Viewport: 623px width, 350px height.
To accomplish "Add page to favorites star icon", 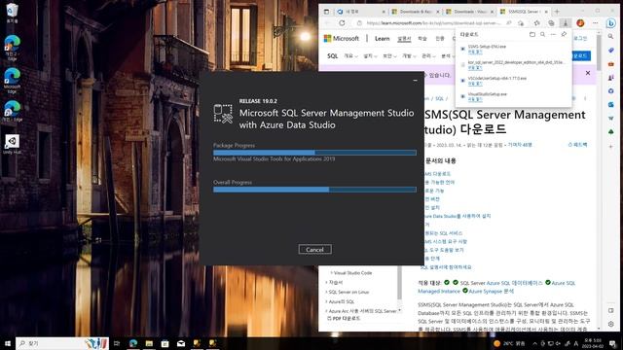I will pyautogui.click(x=521, y=23).
